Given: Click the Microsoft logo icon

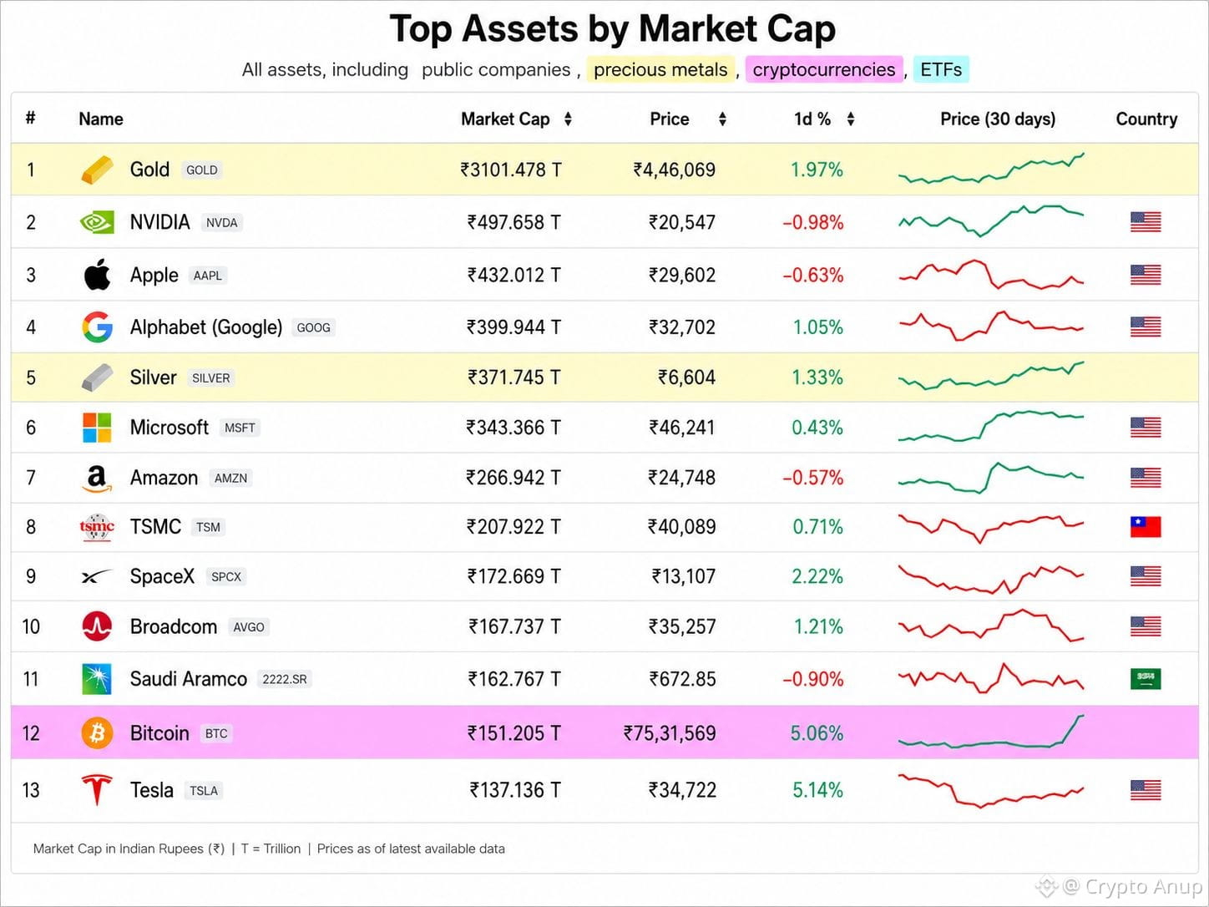Looking at the screenshot, I should pos(97,428).
